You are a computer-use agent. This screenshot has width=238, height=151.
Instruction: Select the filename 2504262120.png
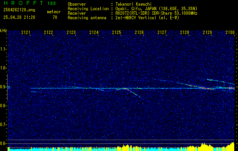[19, 10]
